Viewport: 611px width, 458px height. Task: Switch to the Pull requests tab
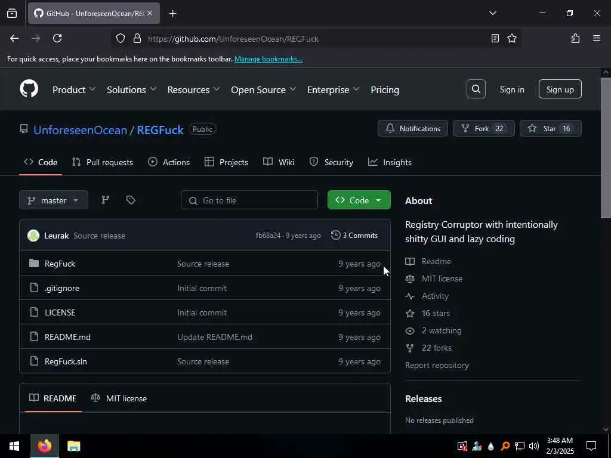(x=103, y=162)
